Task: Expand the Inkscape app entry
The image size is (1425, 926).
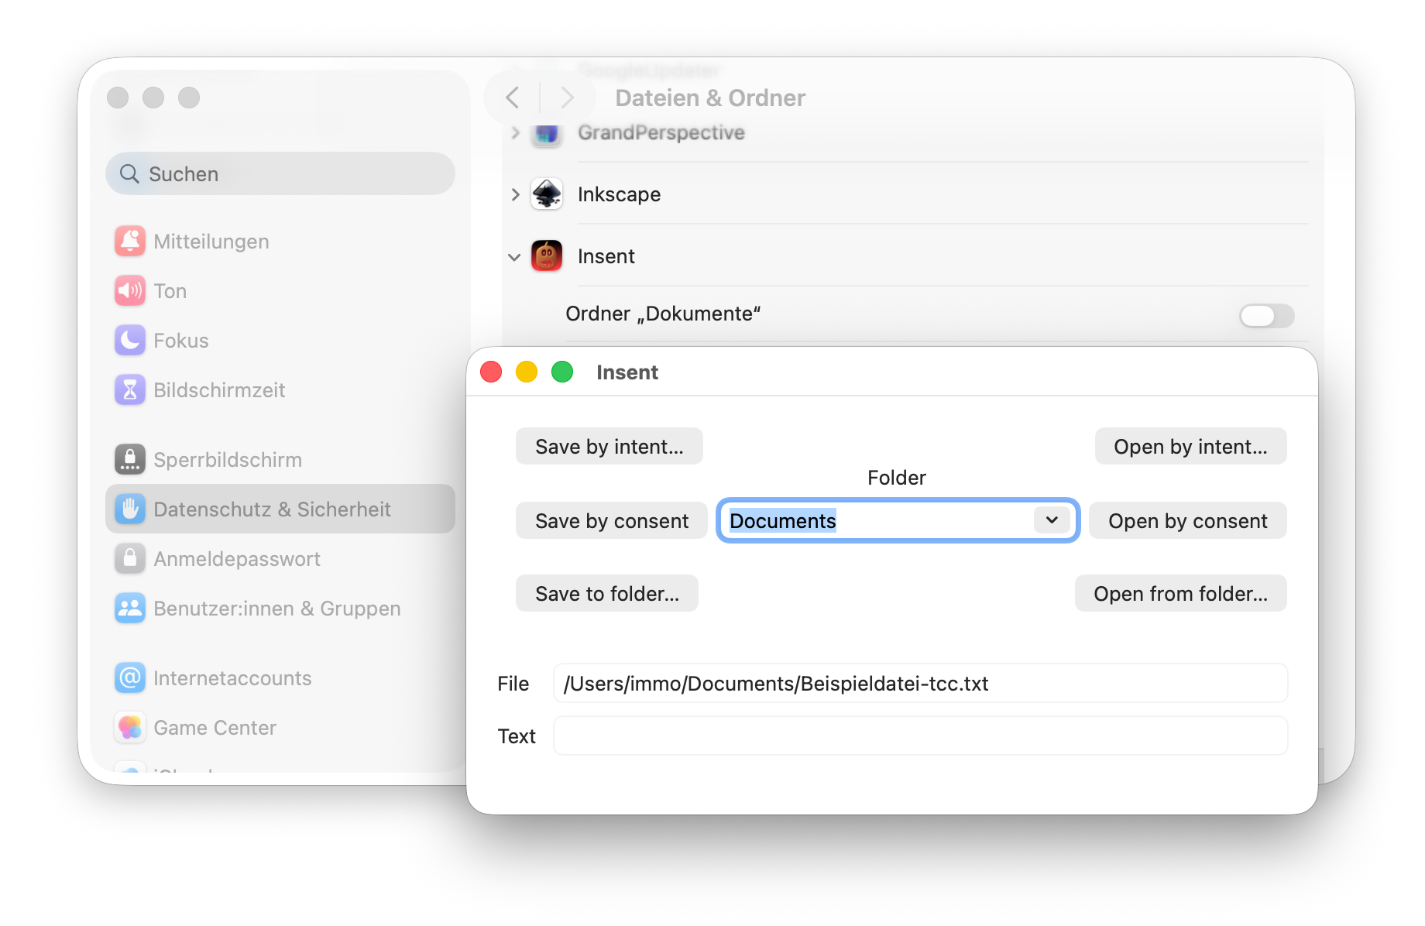Action: pyautogui.click(x=515, y=194)
